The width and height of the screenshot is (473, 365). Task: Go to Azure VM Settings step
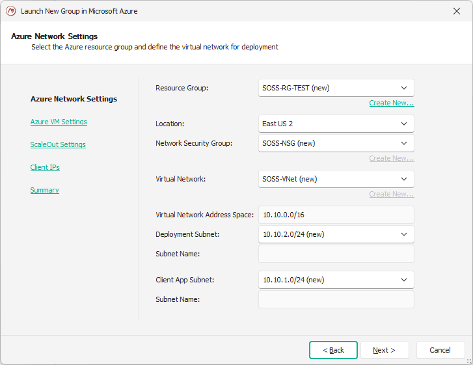[59, 122]
